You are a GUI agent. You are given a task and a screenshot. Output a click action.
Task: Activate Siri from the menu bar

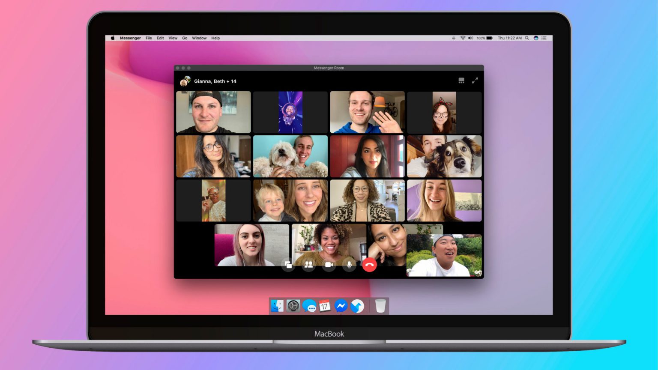[536, 38]
